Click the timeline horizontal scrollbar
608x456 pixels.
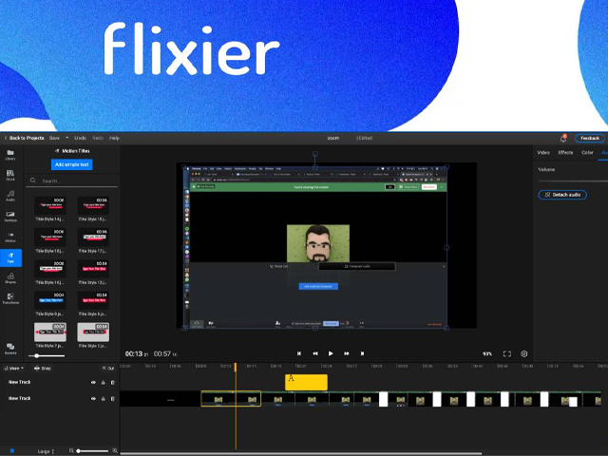tap(301, 453)
